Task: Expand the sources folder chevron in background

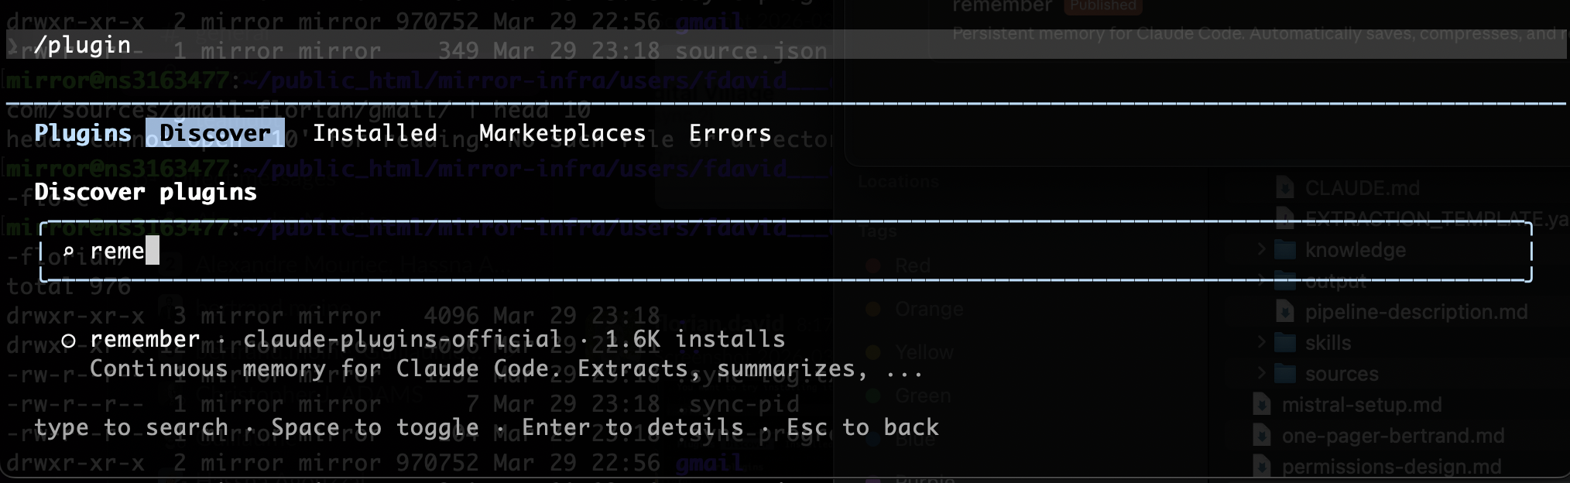Action: tap(1262, 373)
